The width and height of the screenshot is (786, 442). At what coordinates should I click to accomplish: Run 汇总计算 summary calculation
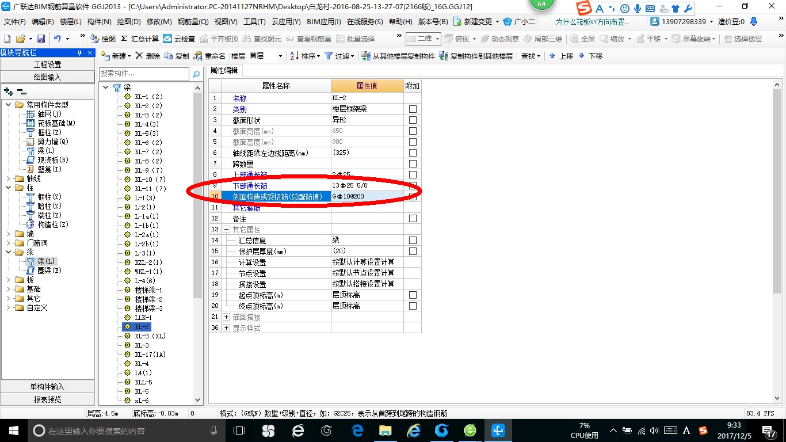point(140,39)
